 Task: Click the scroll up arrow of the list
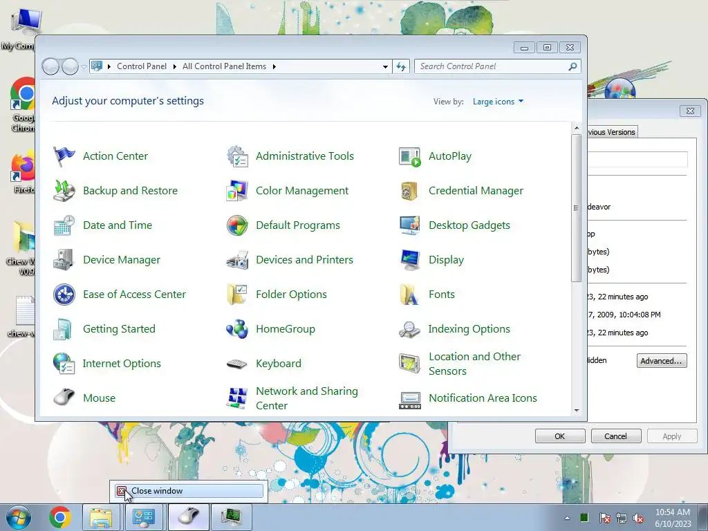pyautogui.click(x=577, y=128)
